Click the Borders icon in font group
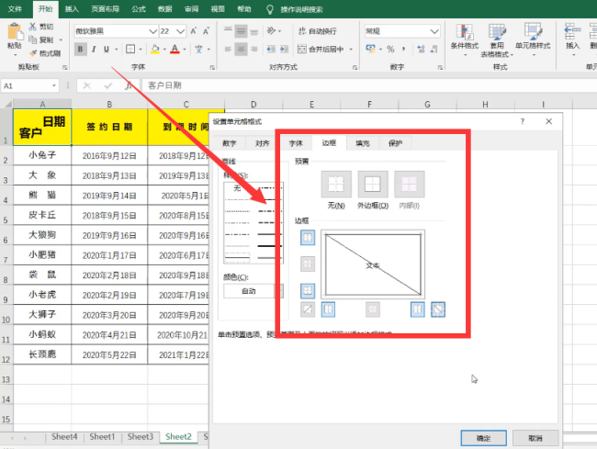The width and height of the screenshot is (597, 449). tap(130, 49)
